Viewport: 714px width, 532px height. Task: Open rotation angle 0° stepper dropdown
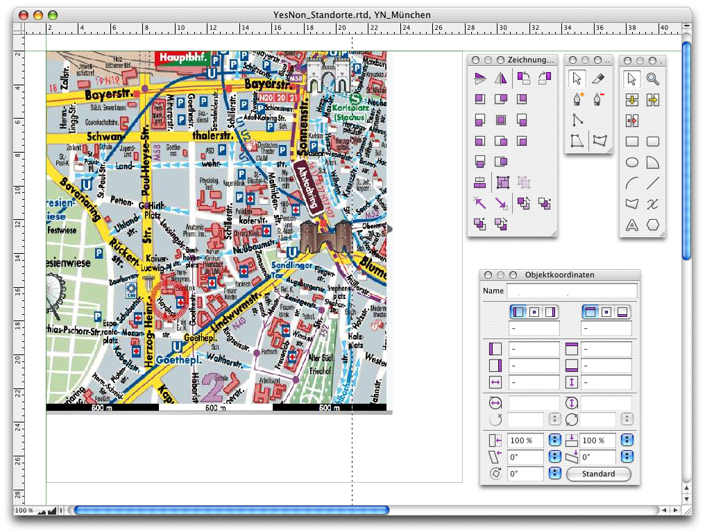coord(555,474)
